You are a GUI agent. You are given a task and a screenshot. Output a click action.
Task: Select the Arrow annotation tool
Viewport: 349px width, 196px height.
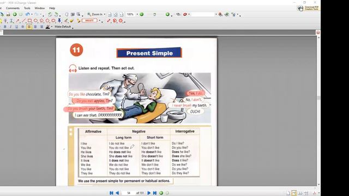point(17,21)
